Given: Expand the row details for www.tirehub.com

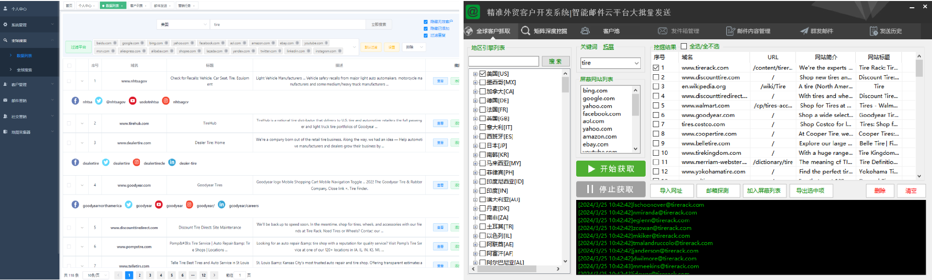Looking at the screenshot, I should tap(81, 123).
